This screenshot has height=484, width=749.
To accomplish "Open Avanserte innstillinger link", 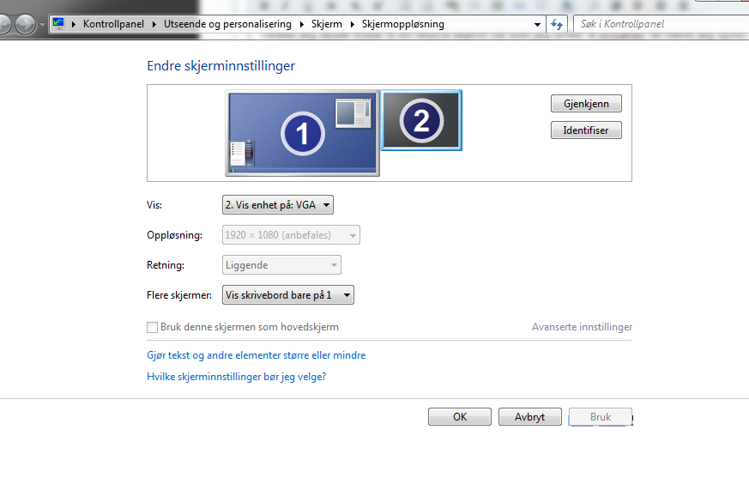I will coord(582,327).
